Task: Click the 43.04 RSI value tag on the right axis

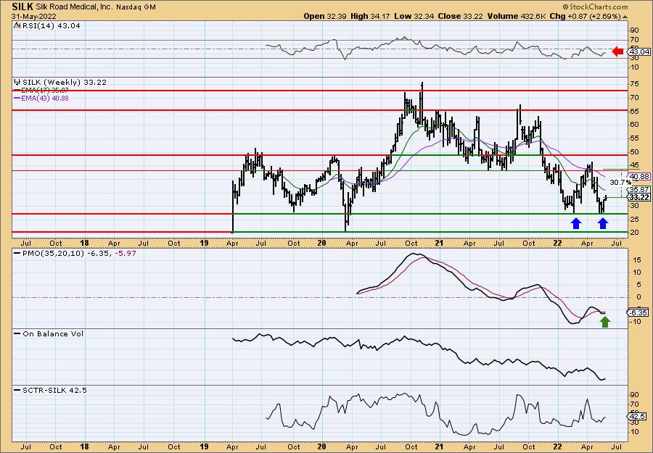Action: (x=639, y=52)
